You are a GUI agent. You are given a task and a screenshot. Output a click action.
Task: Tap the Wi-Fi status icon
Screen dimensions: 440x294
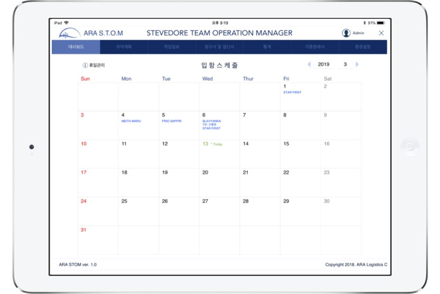(x=66, y=23)
